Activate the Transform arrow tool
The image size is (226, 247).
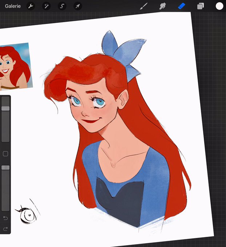point(78,6)
